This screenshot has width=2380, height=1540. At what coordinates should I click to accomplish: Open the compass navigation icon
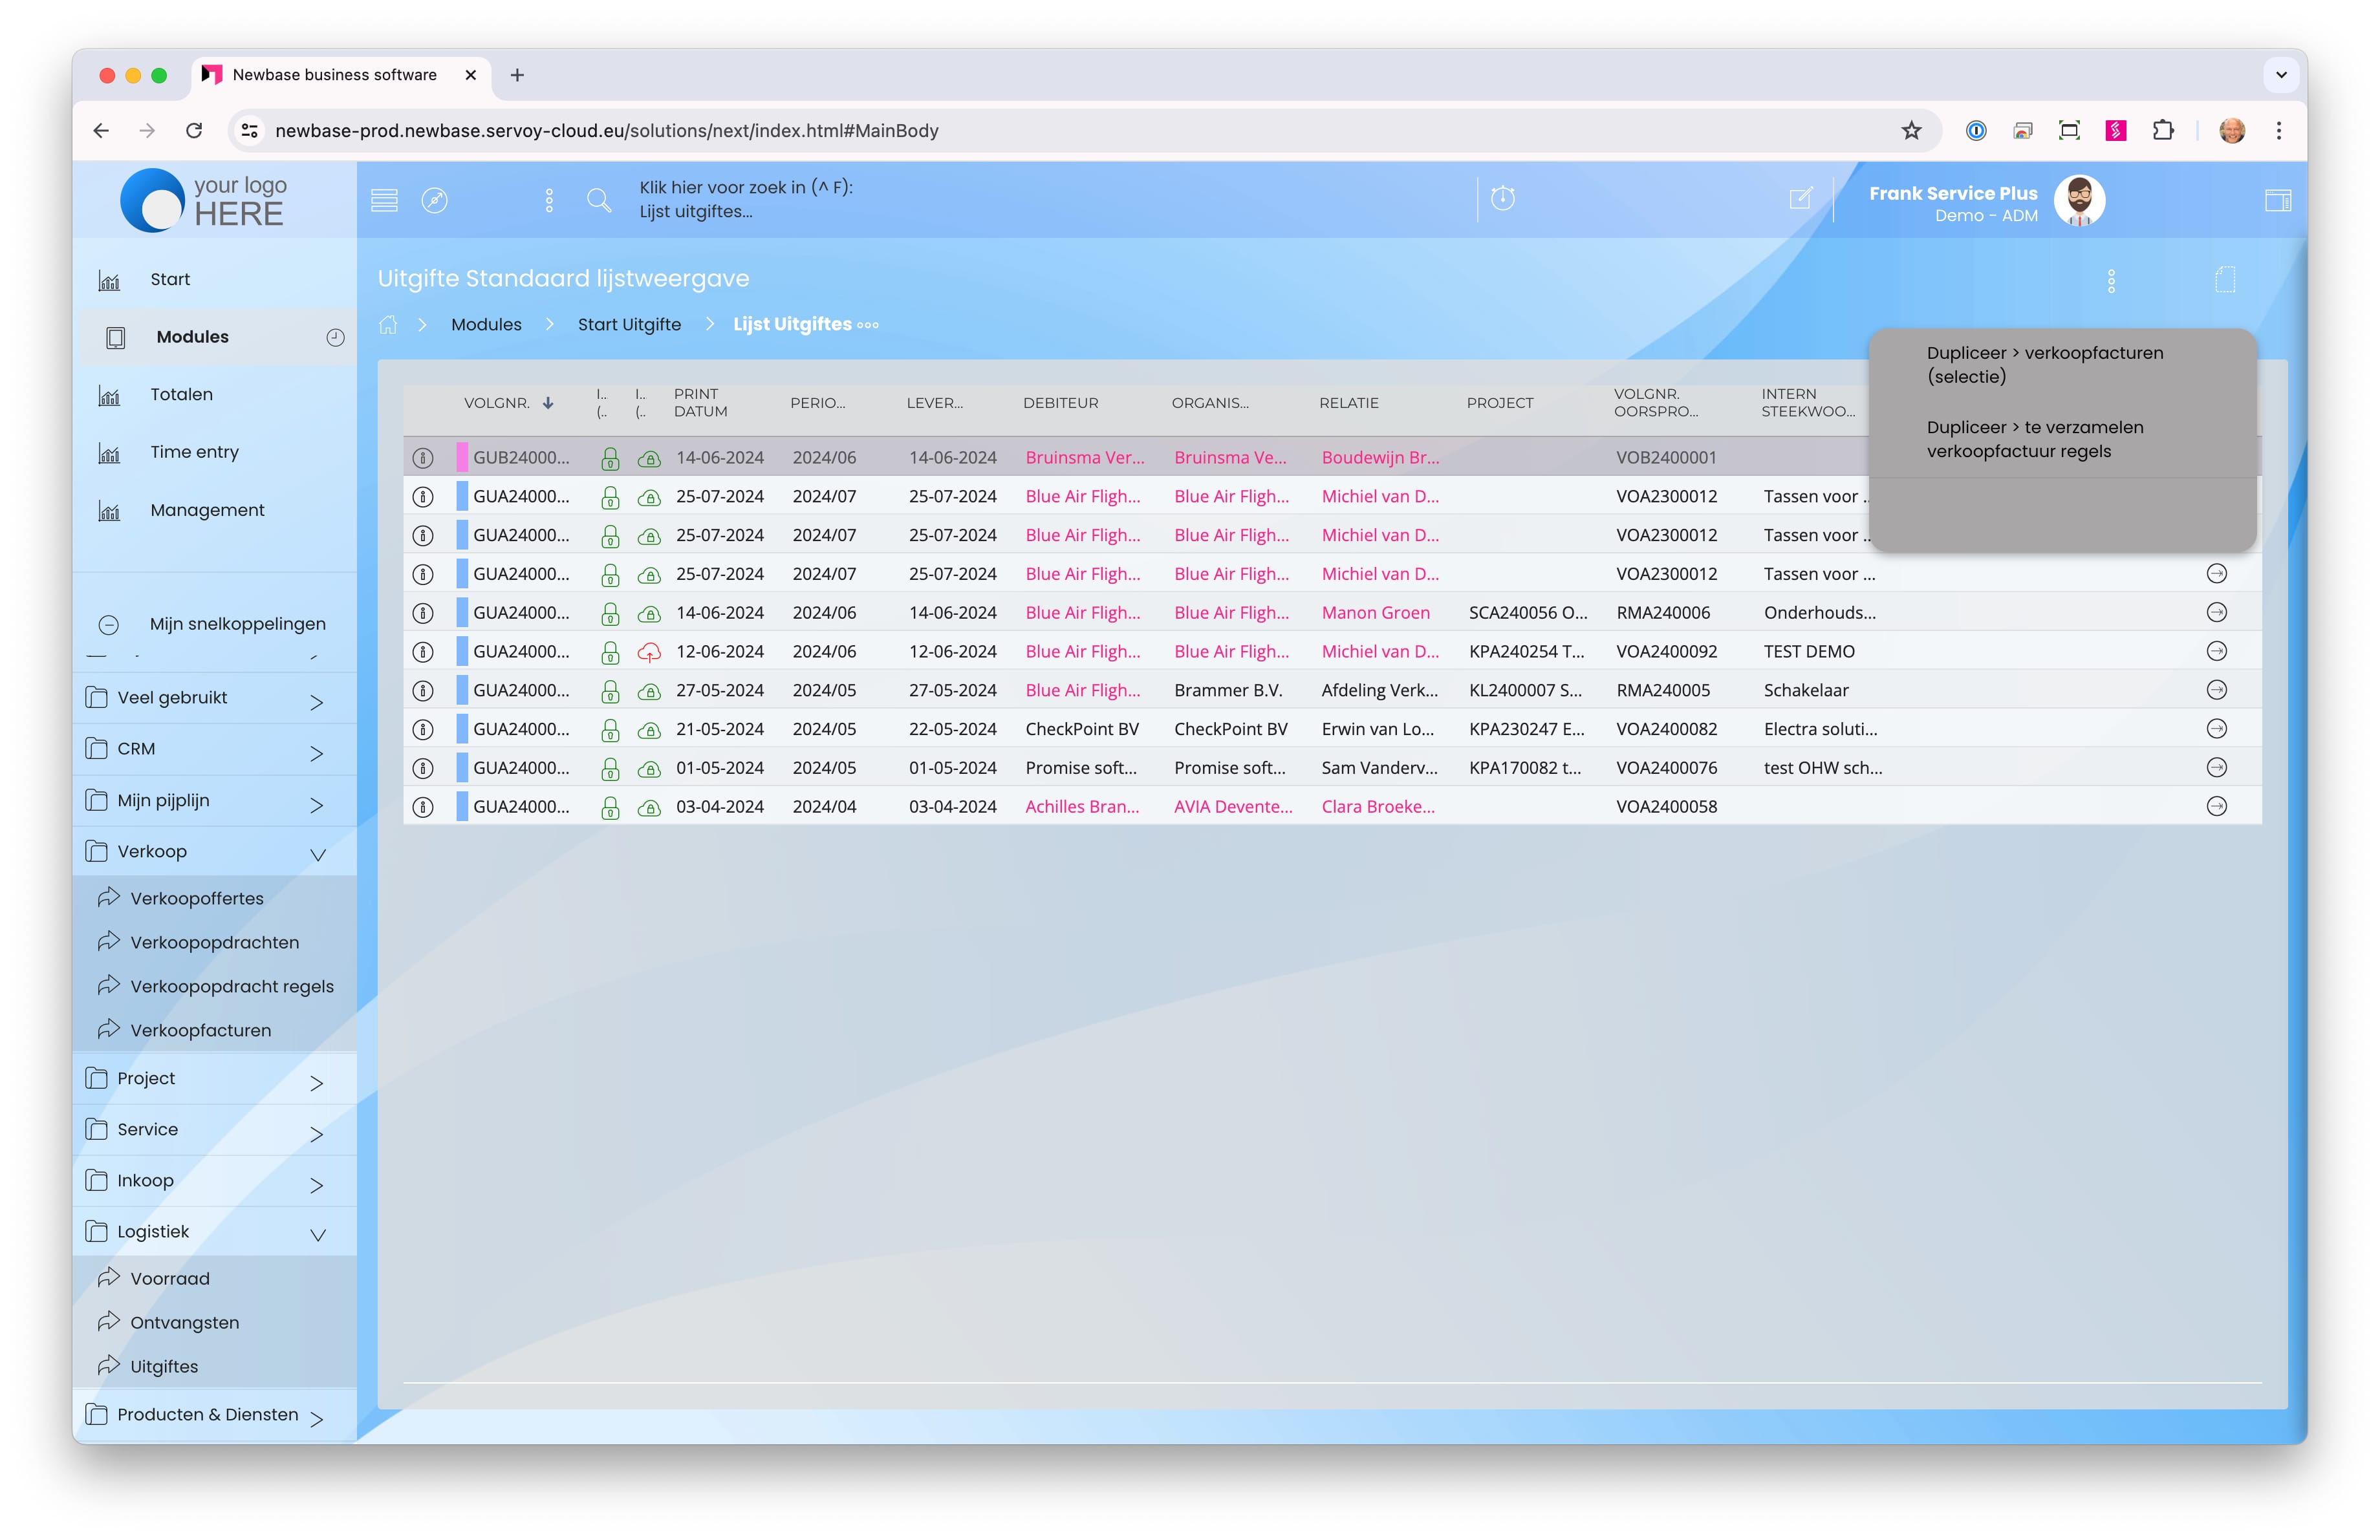(434, 200)
